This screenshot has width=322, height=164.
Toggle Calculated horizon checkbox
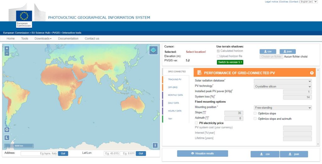pyautogui.click(x=218, y=51)
